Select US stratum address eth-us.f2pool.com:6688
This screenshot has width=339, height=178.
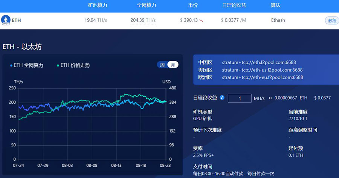pyautogui.click(x=262, y=70)
